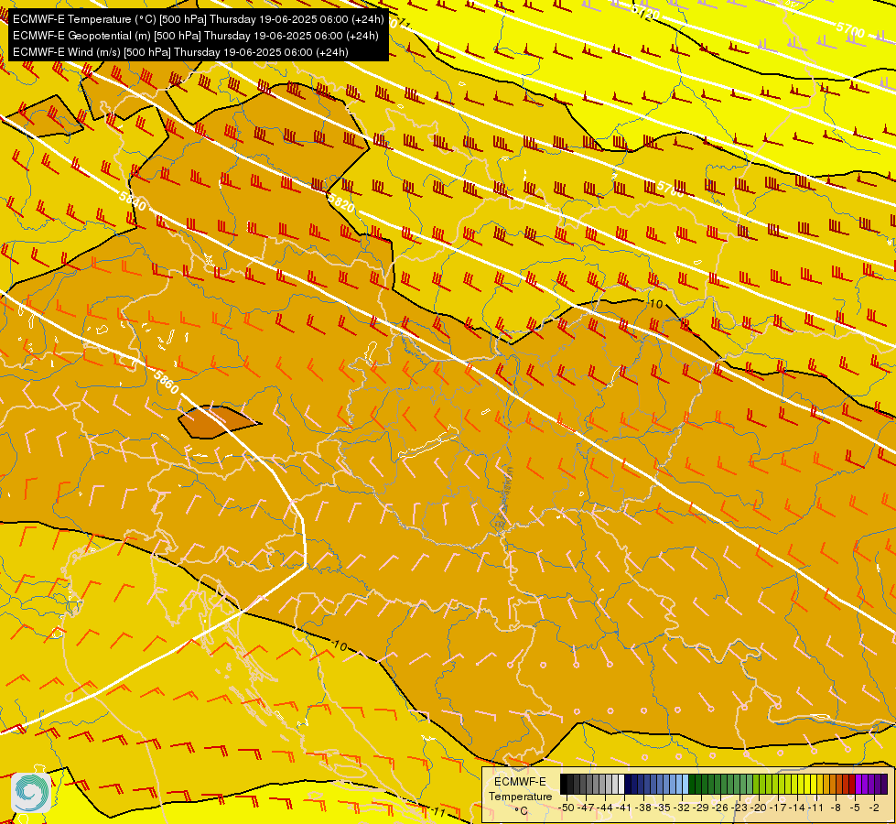
Task: Click the dark orange warm pocket region
Action: click(x=216, y=422)
